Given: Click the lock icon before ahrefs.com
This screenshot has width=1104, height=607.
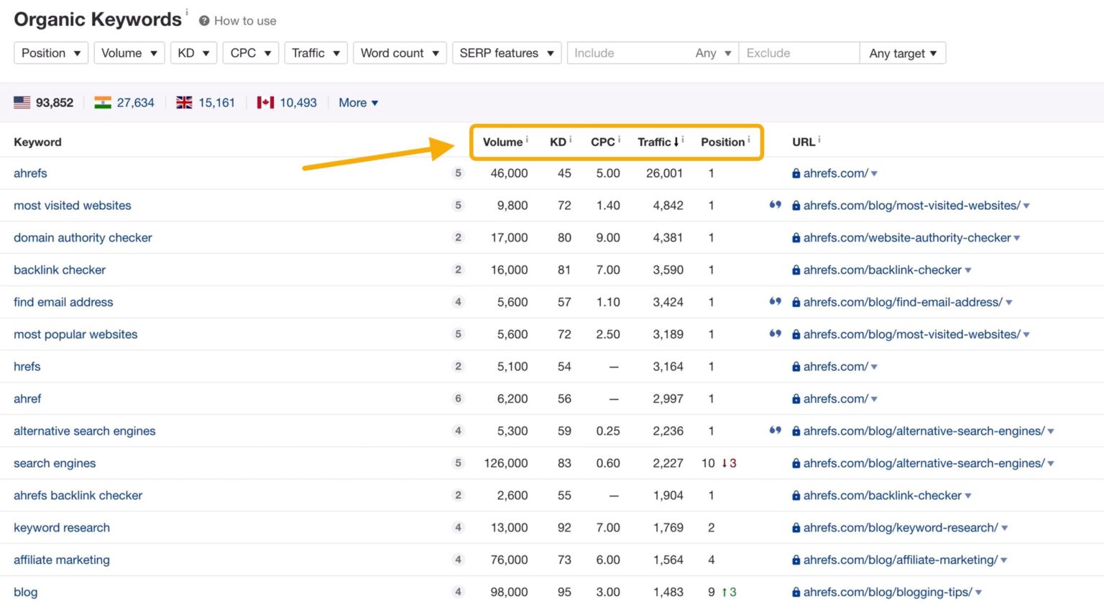Looking at the screenshot, I should (x=796, y=173).
